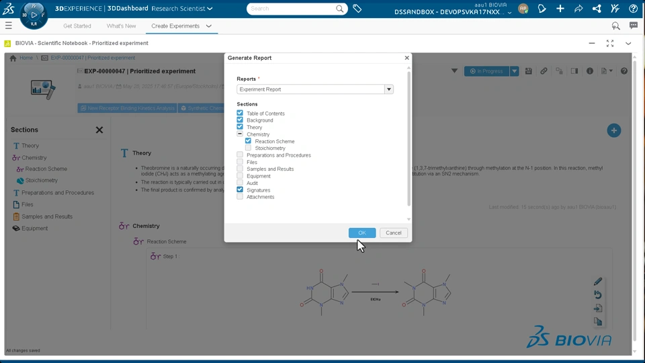Viewport: 645px width, 363px height.
Task: Check Preparations and Procedures checkbox
Action: click(x=240, y=155)
